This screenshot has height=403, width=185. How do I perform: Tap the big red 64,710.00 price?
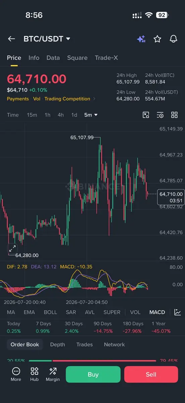point(37,79)
